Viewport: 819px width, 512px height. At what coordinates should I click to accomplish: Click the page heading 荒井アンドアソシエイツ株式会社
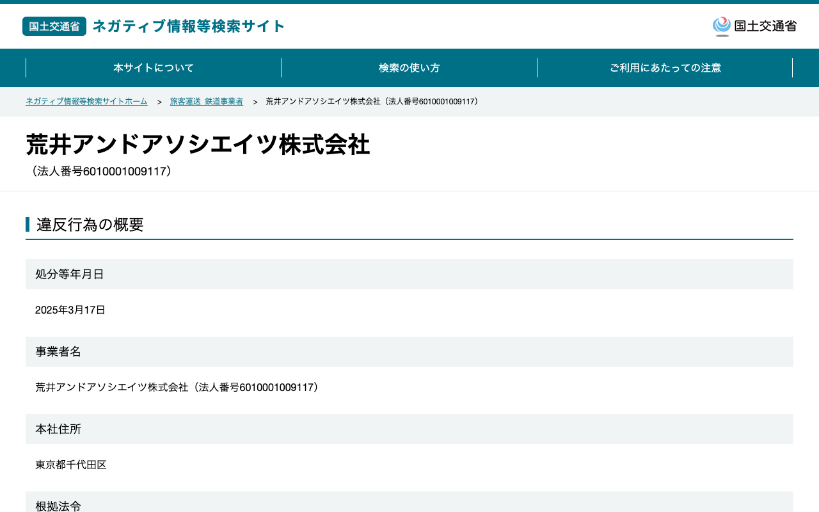point(198,145)
